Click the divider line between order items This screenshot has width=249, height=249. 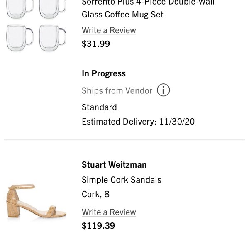pos(124,140)
